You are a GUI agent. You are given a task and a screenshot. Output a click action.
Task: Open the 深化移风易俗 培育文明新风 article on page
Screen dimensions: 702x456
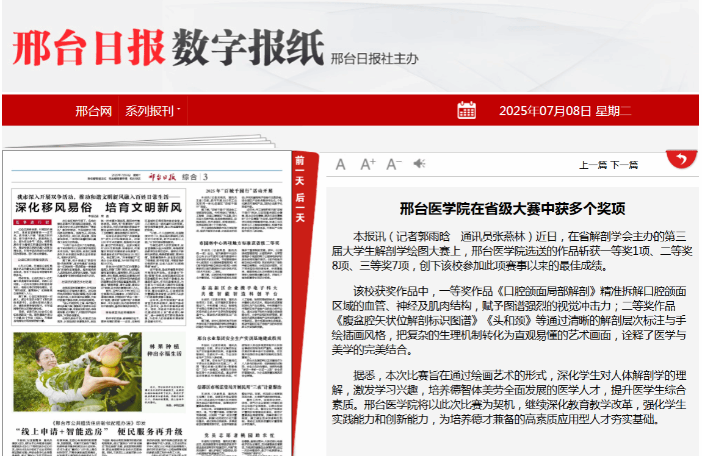coord(98,207)
